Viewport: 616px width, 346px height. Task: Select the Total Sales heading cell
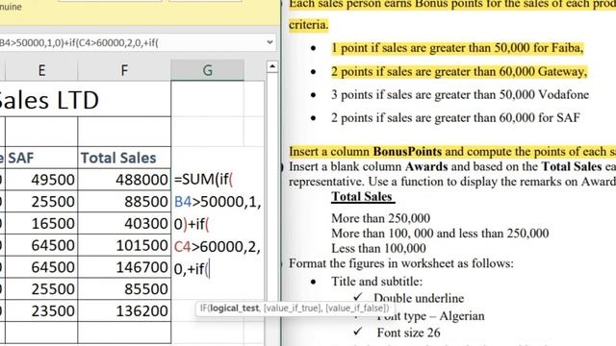(124, 158)
